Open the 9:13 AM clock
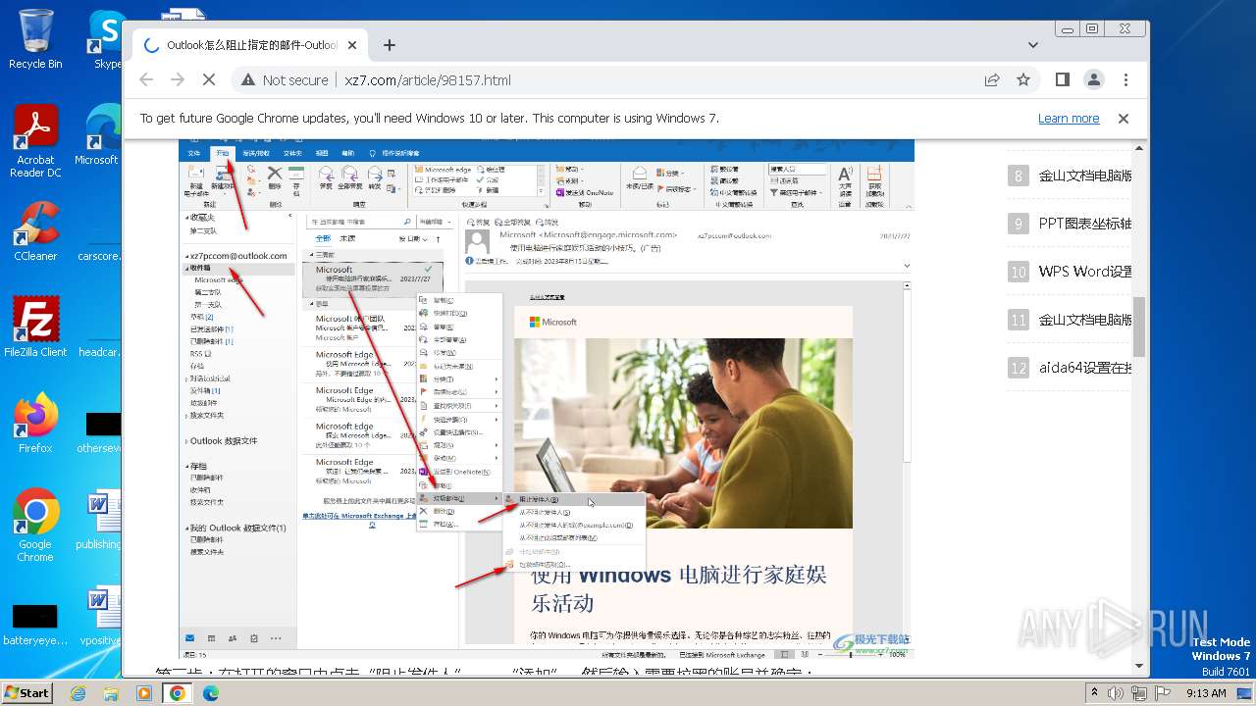Viewport: 1256px width, 706px height. 1206,693
